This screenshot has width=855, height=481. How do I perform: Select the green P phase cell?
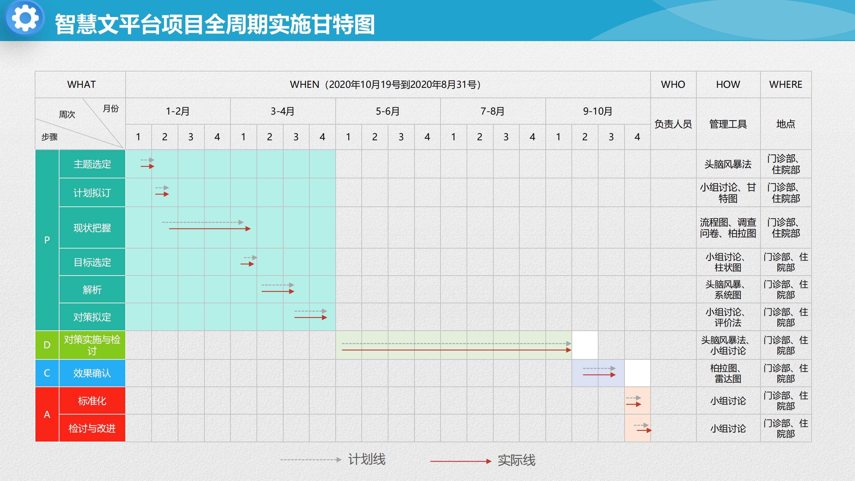coord(47,240)
